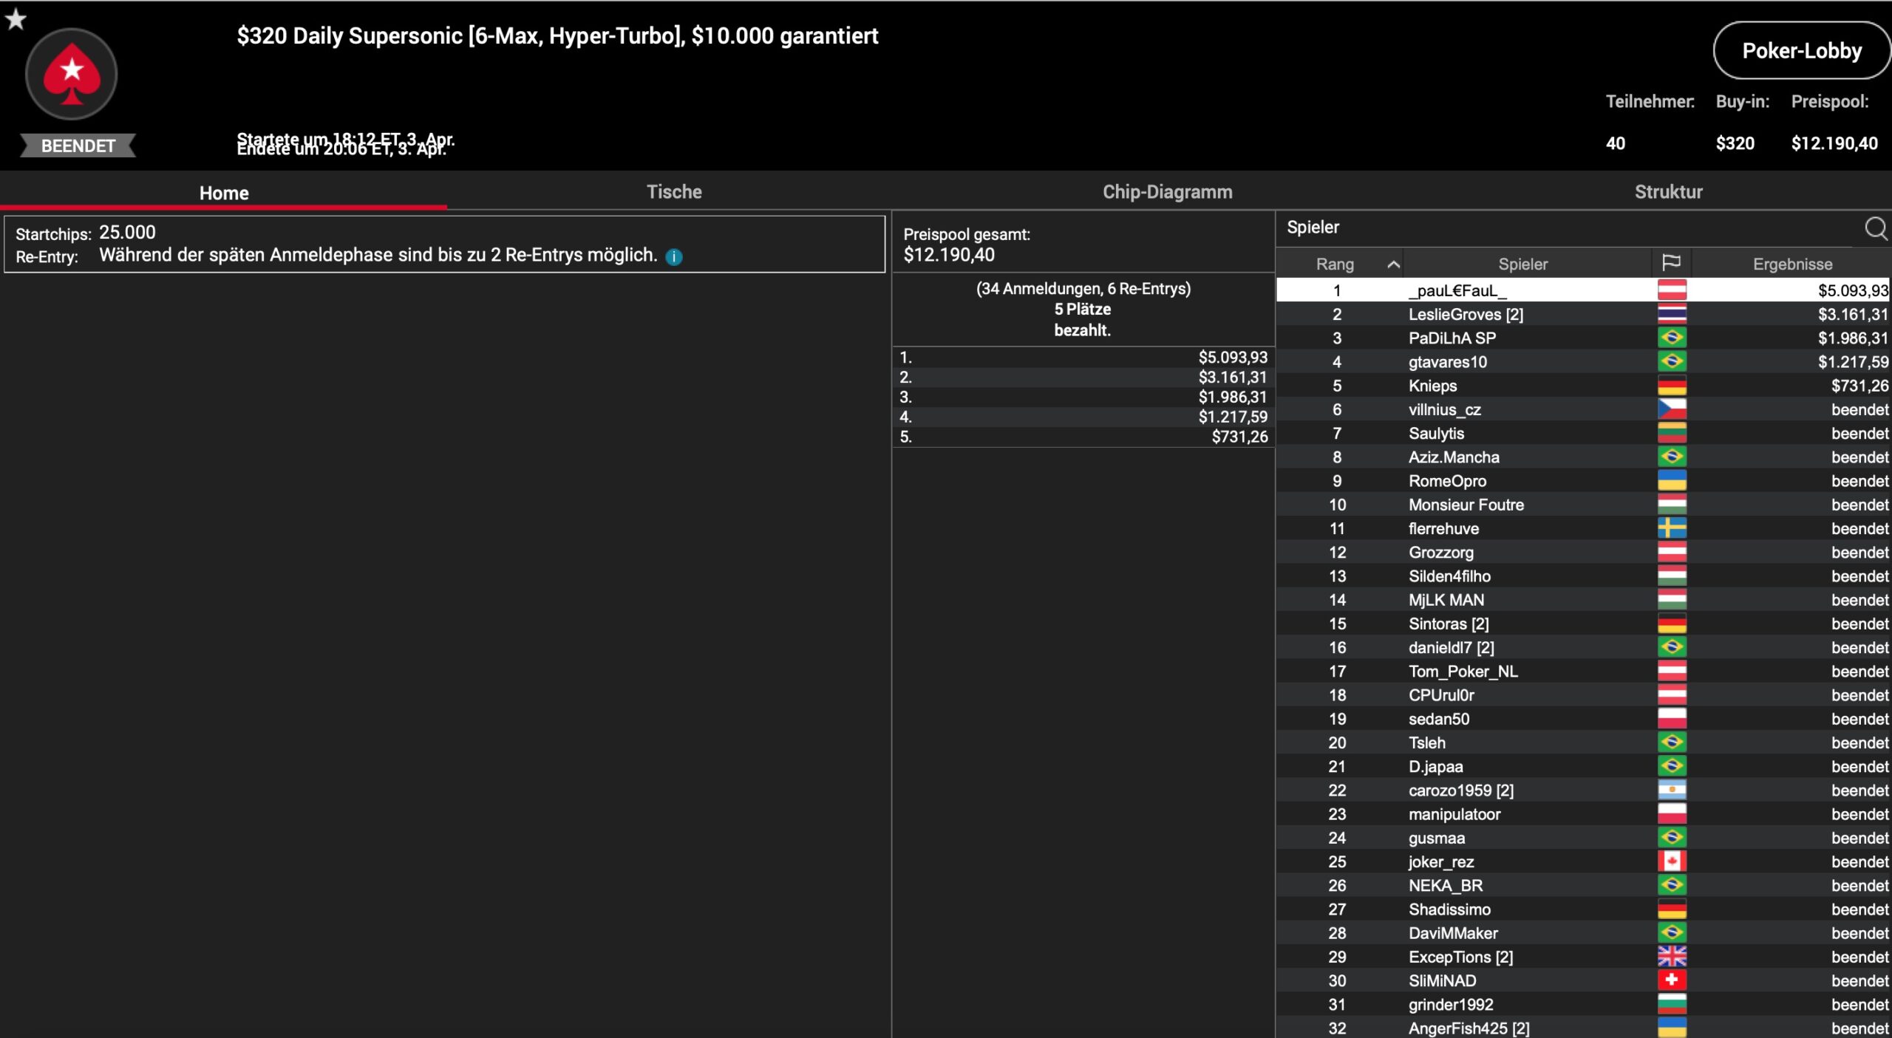Select player Knieps in the ranking list
Screen dimensions: 1892x1038
pyautogui.click(x=1432, y=386)
